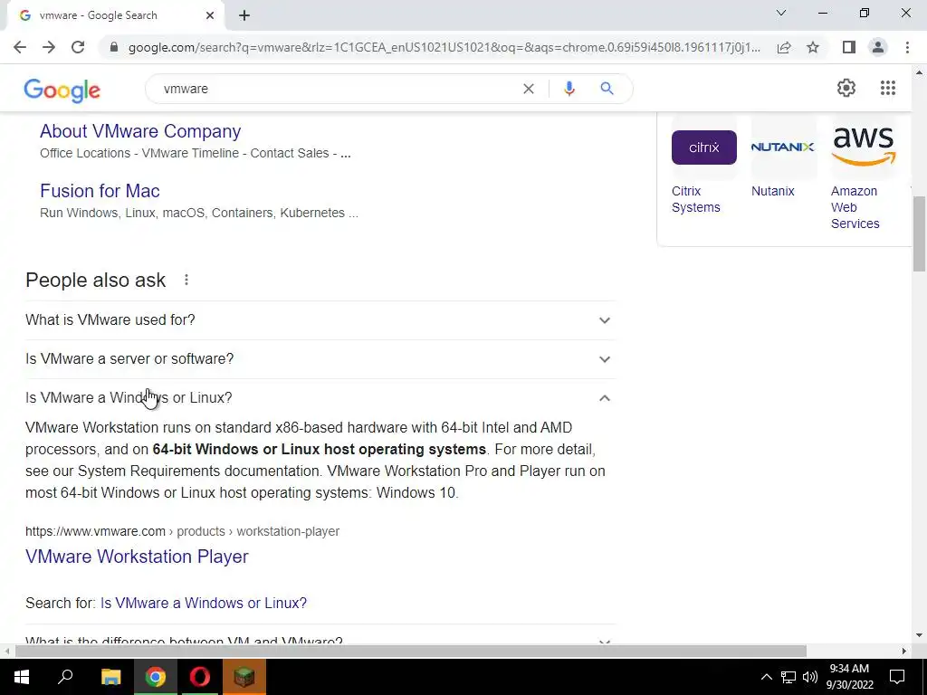Open the tab search dropdown arrow
Image resolution: width=927 pixels, height=695 pixels.
click(x=781, y=13)
